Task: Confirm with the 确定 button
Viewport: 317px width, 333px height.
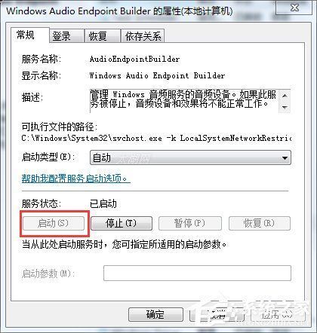Action: 155,314
